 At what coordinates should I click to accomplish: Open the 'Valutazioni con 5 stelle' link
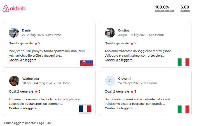point(165,11)
